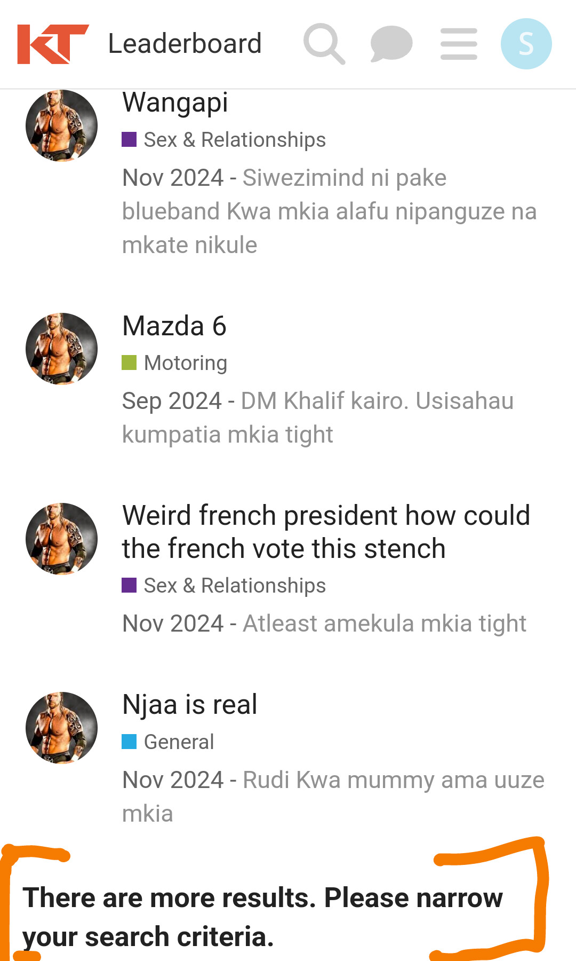Click the green Motoring color square
Screen dimensions: 576x961
tap(129, 363)
